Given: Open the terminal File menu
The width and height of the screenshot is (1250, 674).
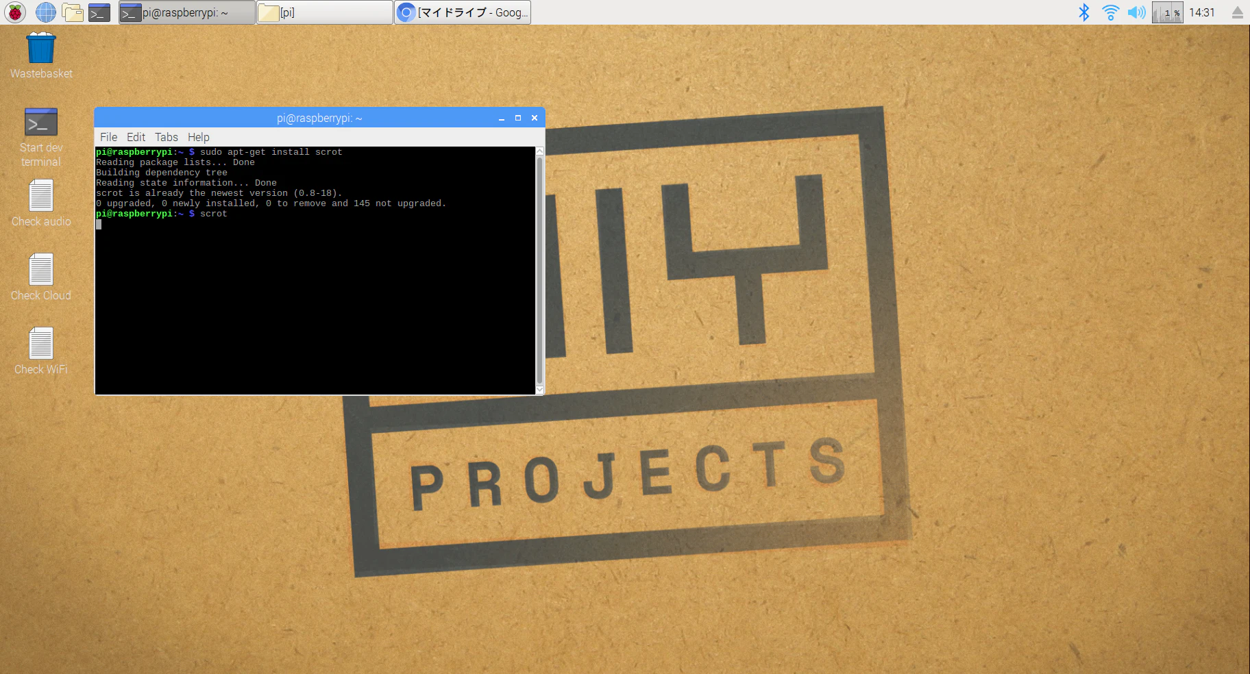Looking at the screenshot, I should [x=108, y=137].
